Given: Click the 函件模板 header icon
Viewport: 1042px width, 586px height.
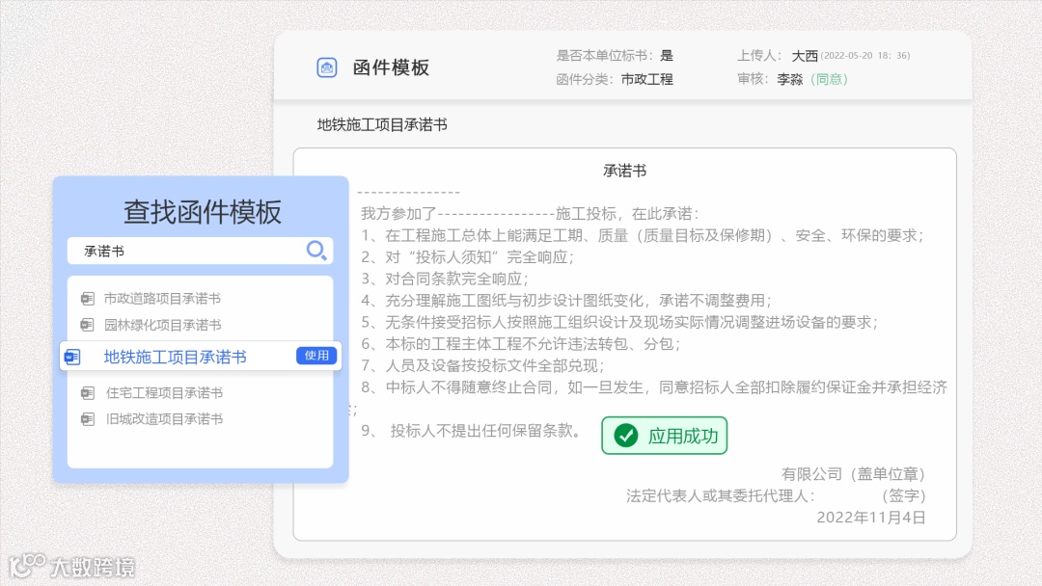Looking at the screenshot, I should [326, 67].
